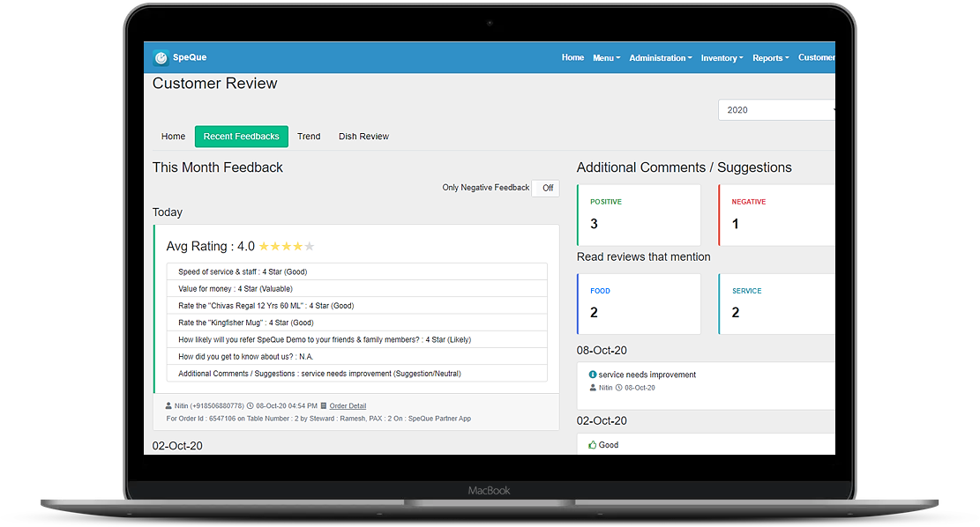This screenshot has height=527, width=980.
Task: Click the clock icon beside 08-Oct-20 review date
Action: tap(618, 387)
